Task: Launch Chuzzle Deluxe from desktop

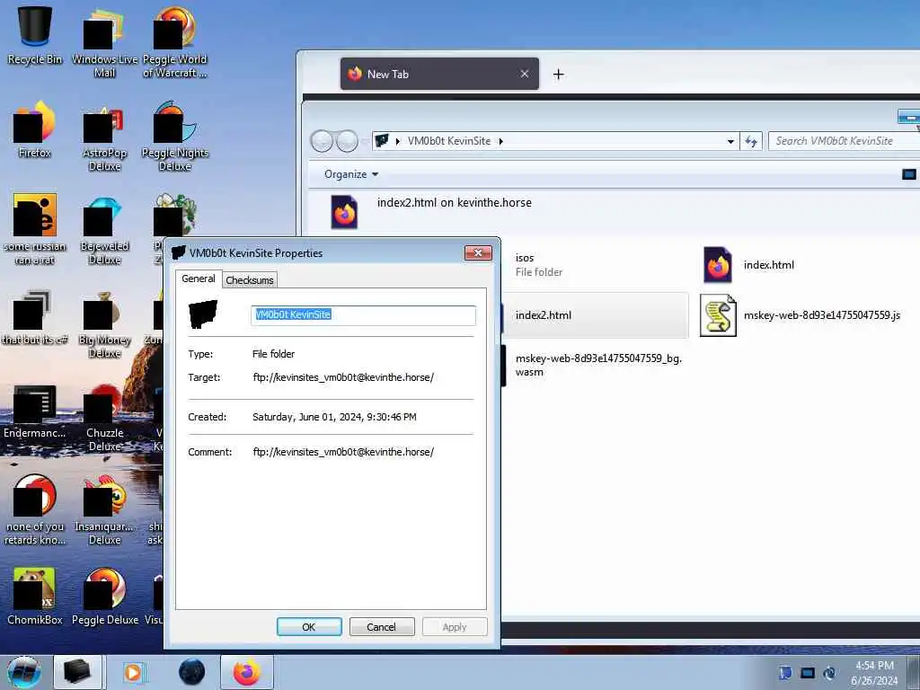Action: point(104,418)
